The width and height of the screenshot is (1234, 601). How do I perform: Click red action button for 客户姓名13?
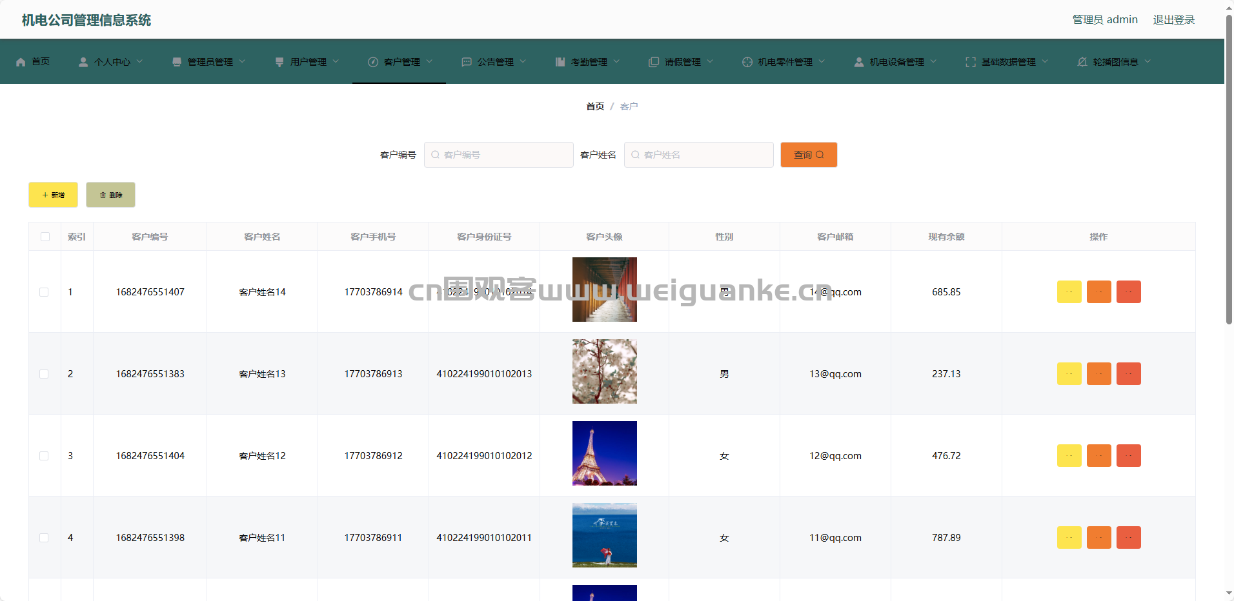(1129, 374)
